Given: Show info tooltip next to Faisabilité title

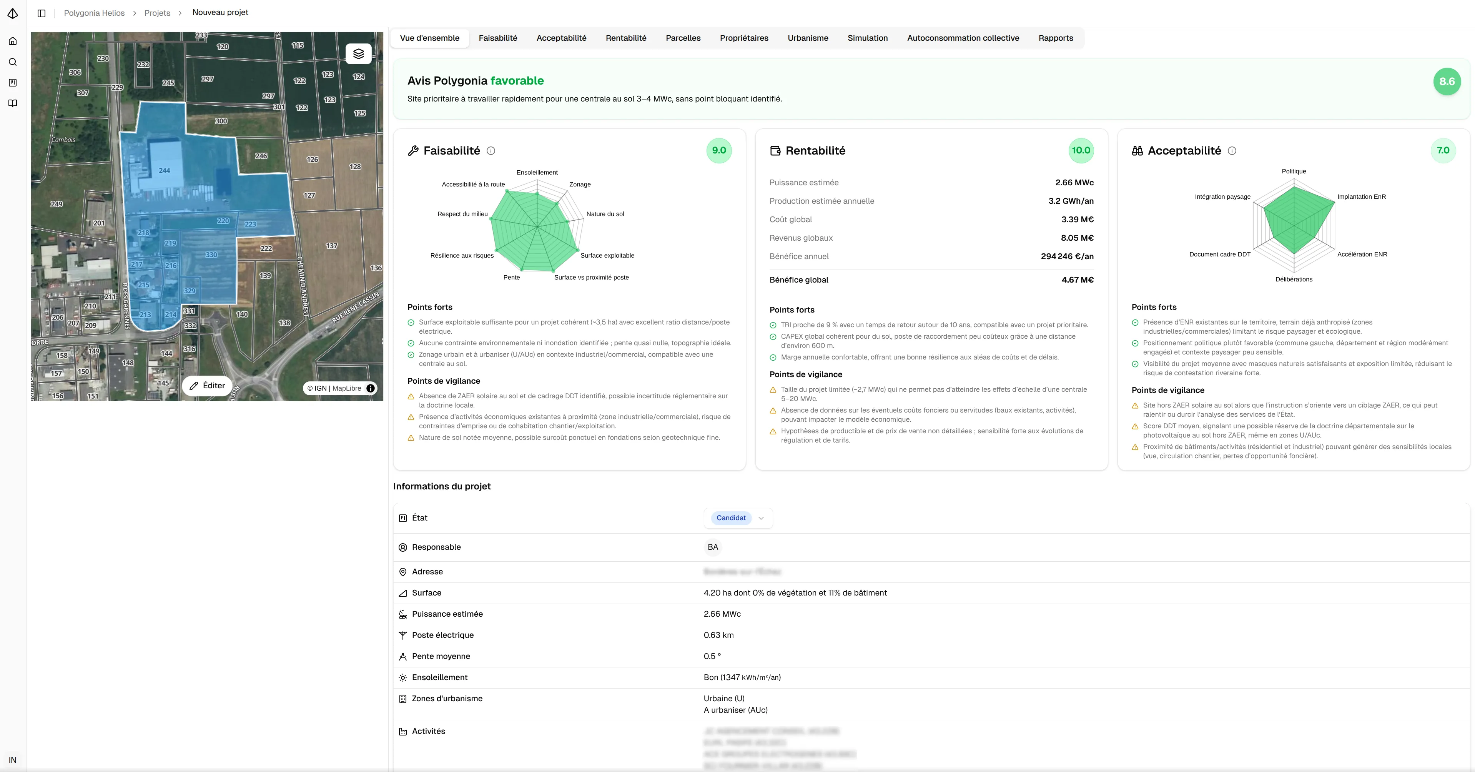Looking at the screenshot, I should (491, 151).
